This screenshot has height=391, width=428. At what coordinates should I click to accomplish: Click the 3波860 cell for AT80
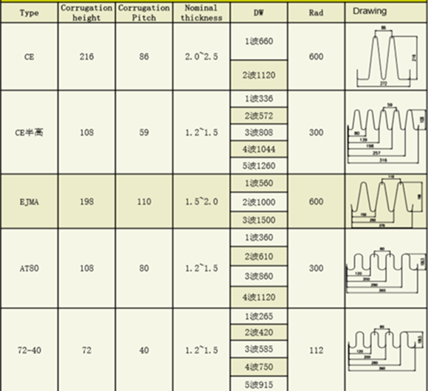259,276
